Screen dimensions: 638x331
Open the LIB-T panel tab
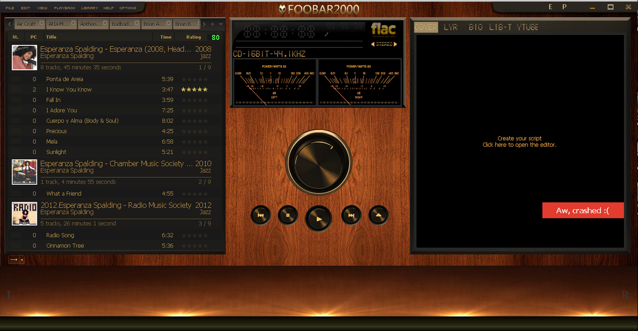tap(500, 27)
